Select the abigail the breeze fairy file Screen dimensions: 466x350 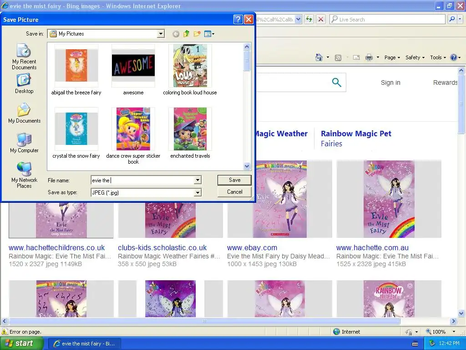pyautogui.click(x=76, y=70)
